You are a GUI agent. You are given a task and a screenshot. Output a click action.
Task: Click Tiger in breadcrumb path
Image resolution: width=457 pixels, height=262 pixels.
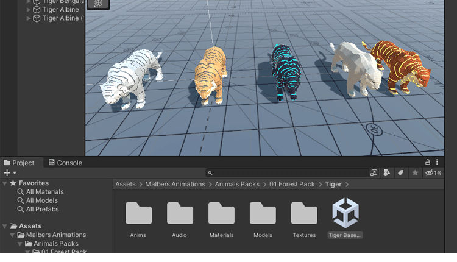point(333,184)
